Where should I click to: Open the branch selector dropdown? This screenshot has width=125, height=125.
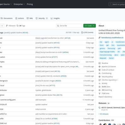[2, 26]
